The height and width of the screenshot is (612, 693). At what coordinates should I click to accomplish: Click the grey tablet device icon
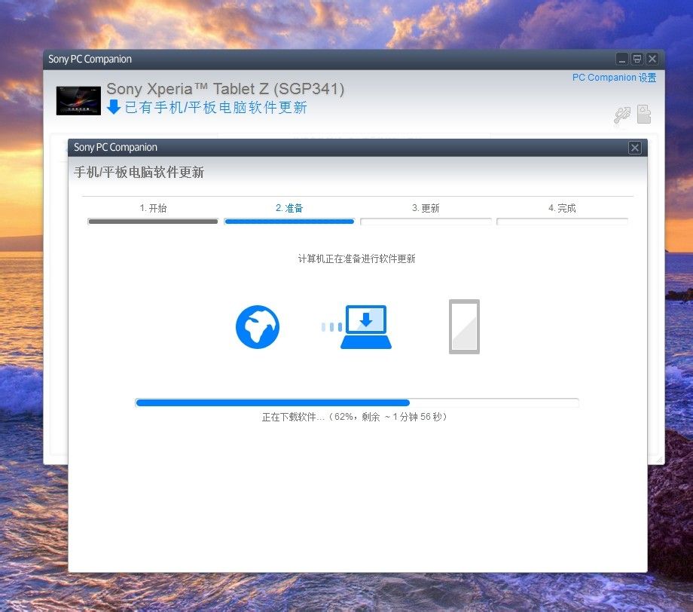(464, 327)
